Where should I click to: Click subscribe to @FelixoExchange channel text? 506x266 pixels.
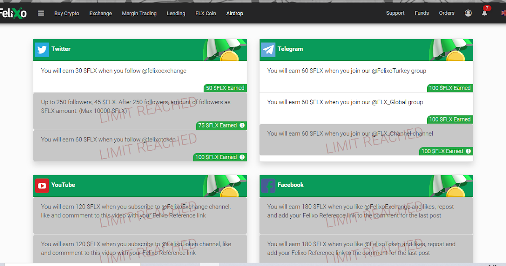[136, 211]
